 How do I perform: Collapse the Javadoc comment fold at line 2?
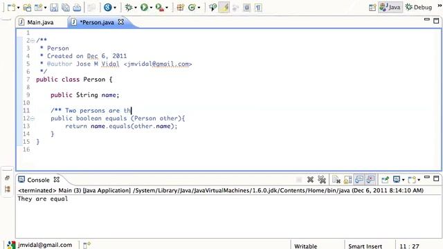coord(33,41)
